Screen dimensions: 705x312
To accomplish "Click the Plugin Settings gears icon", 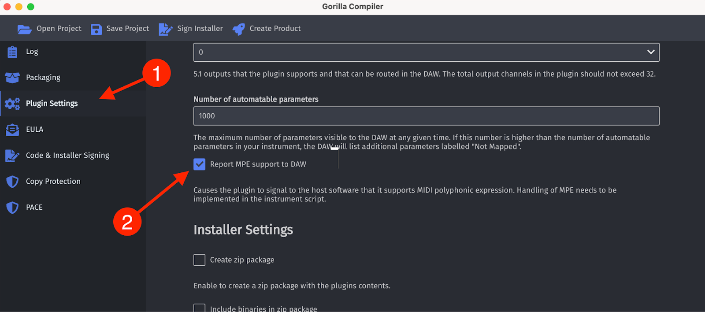I will 12,104.
